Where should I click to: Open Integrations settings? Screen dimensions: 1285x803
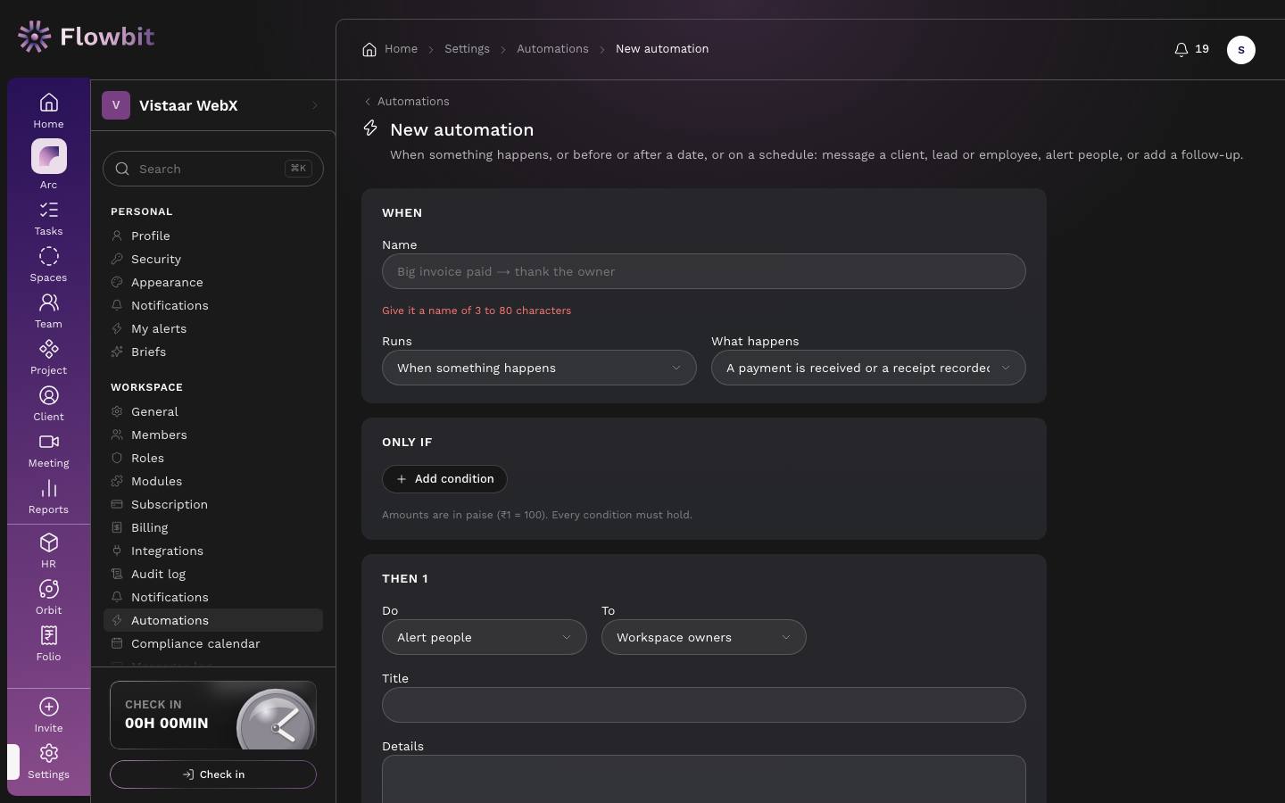click(212, 551)
